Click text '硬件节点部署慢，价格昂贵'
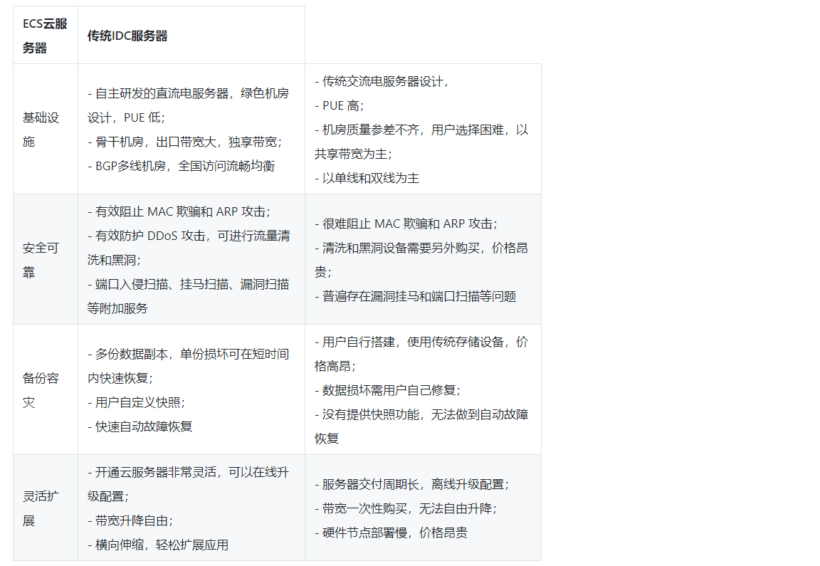This screenshot has height=566, width=820. (x=395, y=533)
